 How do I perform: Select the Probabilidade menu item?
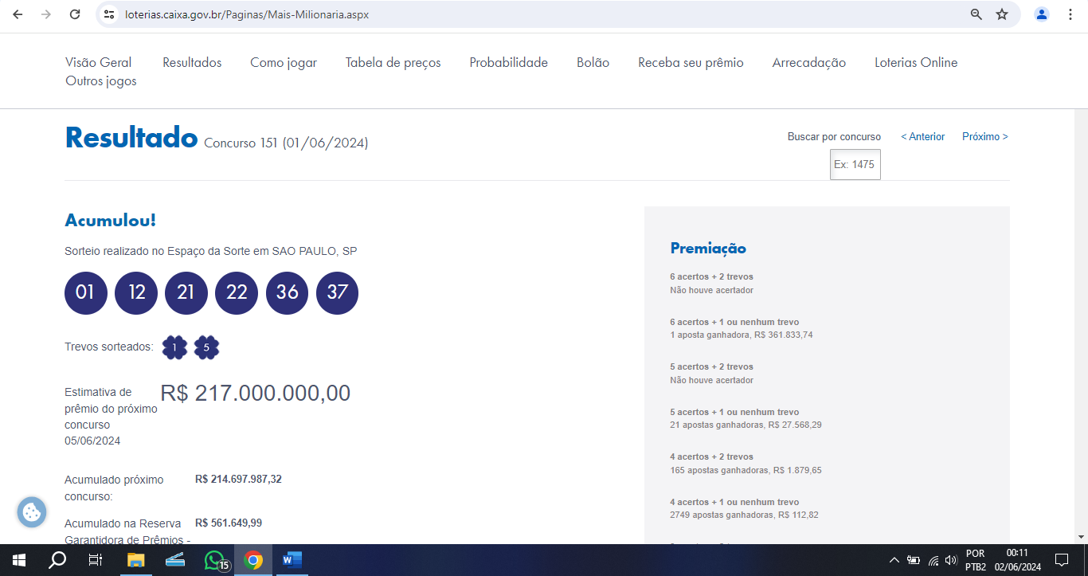(x=508, y=62)
